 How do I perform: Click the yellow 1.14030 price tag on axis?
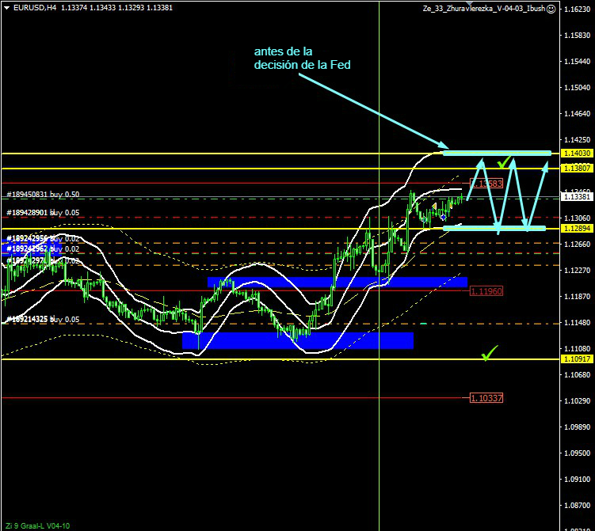pyautogui.click(x=577, y=153)
